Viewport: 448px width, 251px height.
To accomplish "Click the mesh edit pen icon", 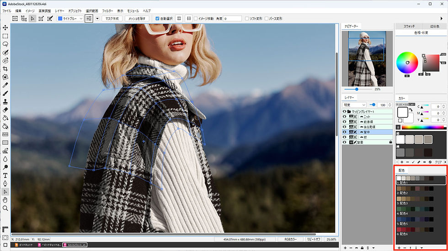I will 50,19.
